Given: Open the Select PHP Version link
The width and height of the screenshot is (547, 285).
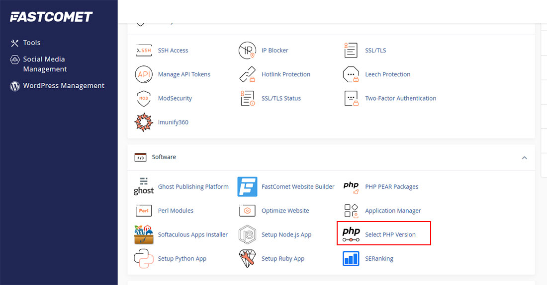Looking at the screenshot, I should pyautogui.click(x=390, y=235).
